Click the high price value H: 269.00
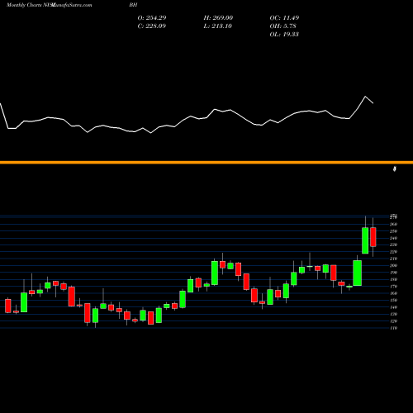The height and width of the screenshot is (413, 413). point(218,18)
